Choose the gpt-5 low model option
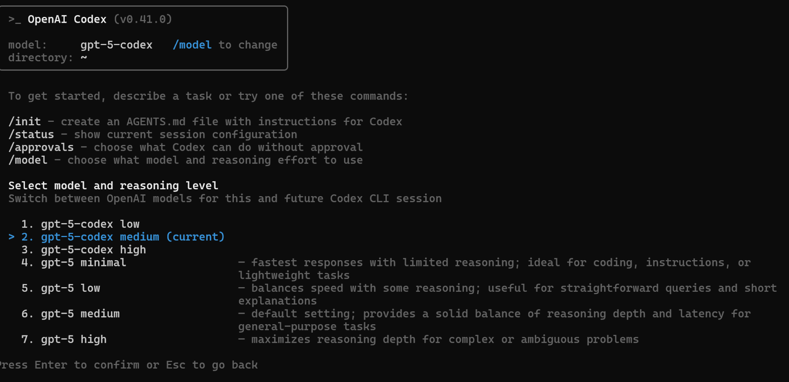Screen dimensions: 789x382 (71, 288)
